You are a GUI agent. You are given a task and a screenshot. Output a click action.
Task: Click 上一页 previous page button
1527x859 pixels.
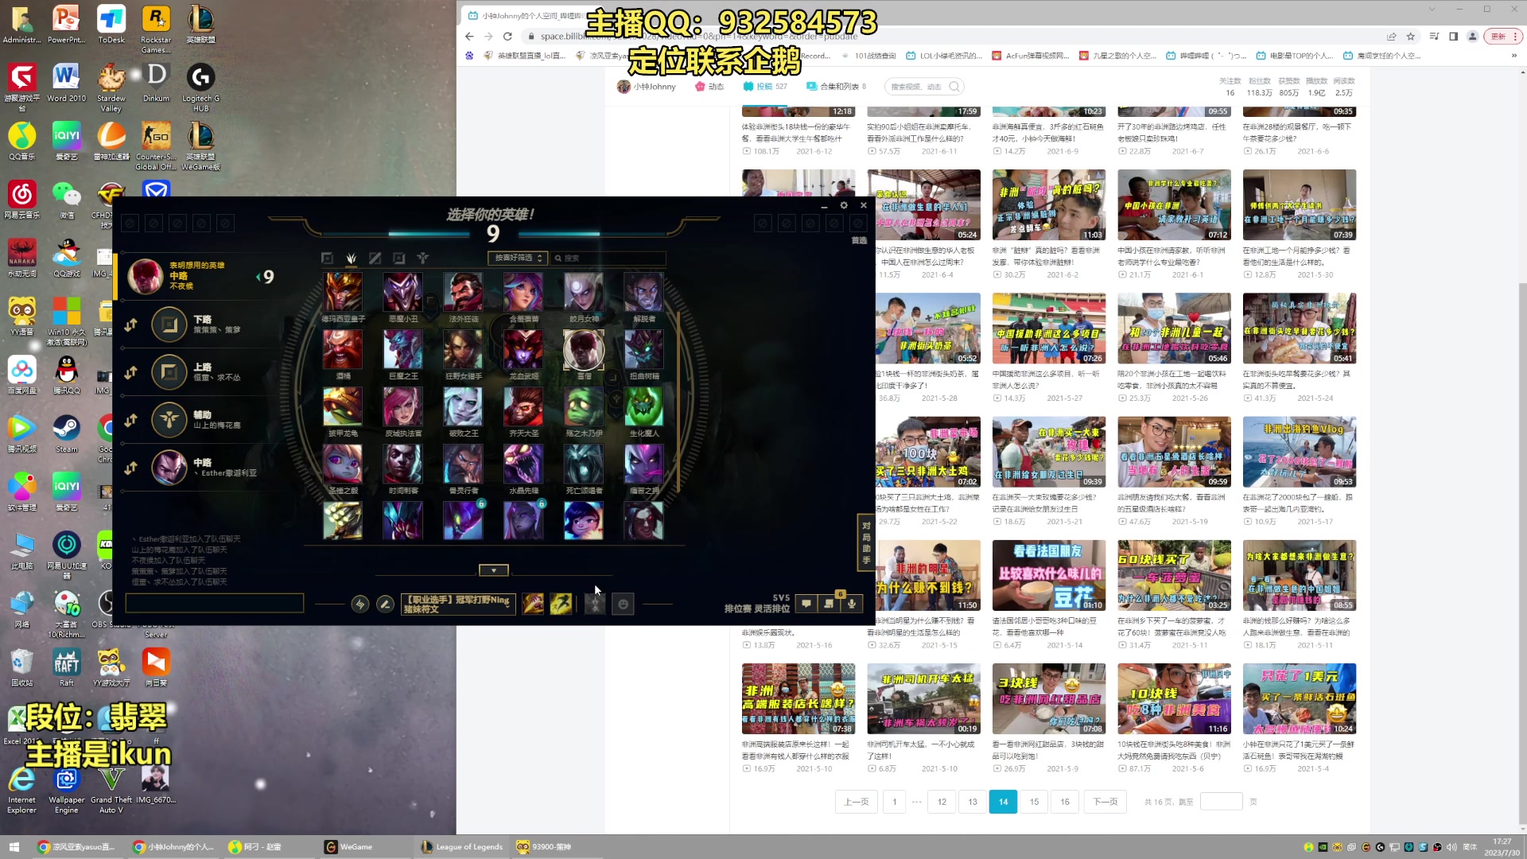point(857,802)
